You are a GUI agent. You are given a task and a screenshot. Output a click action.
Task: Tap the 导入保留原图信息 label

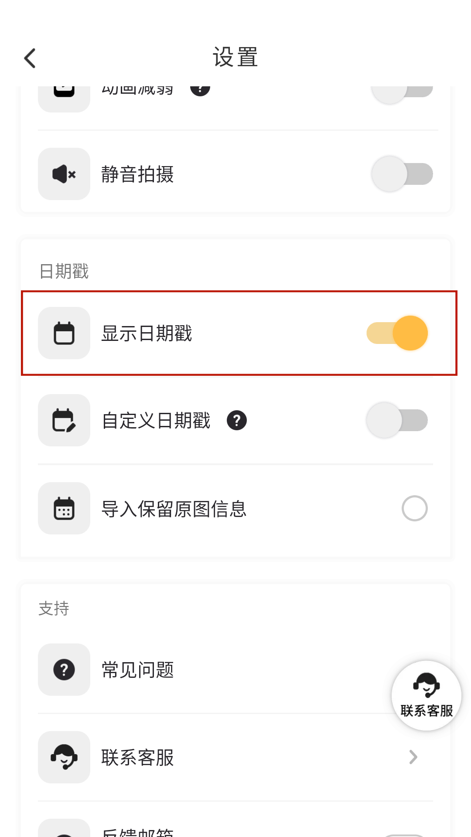[x=174, y=508]
